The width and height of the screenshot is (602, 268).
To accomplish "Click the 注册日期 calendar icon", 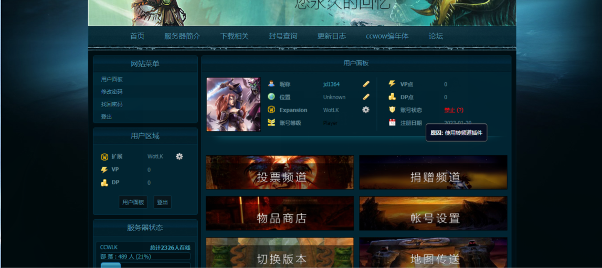I will point(392,123).
